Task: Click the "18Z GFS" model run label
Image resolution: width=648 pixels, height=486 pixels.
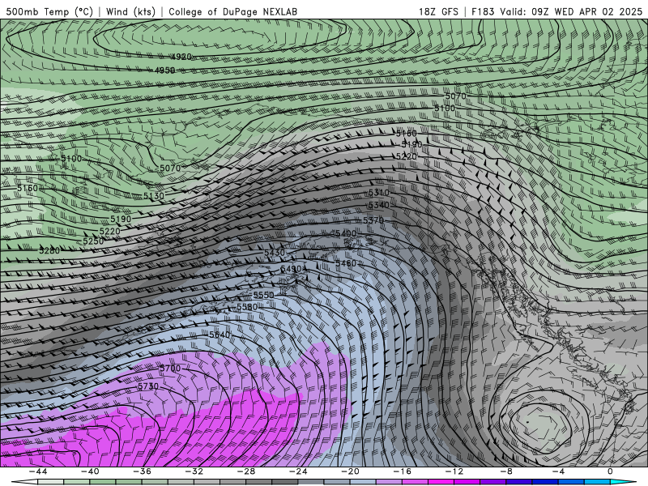Action: [x=438, y=11]
